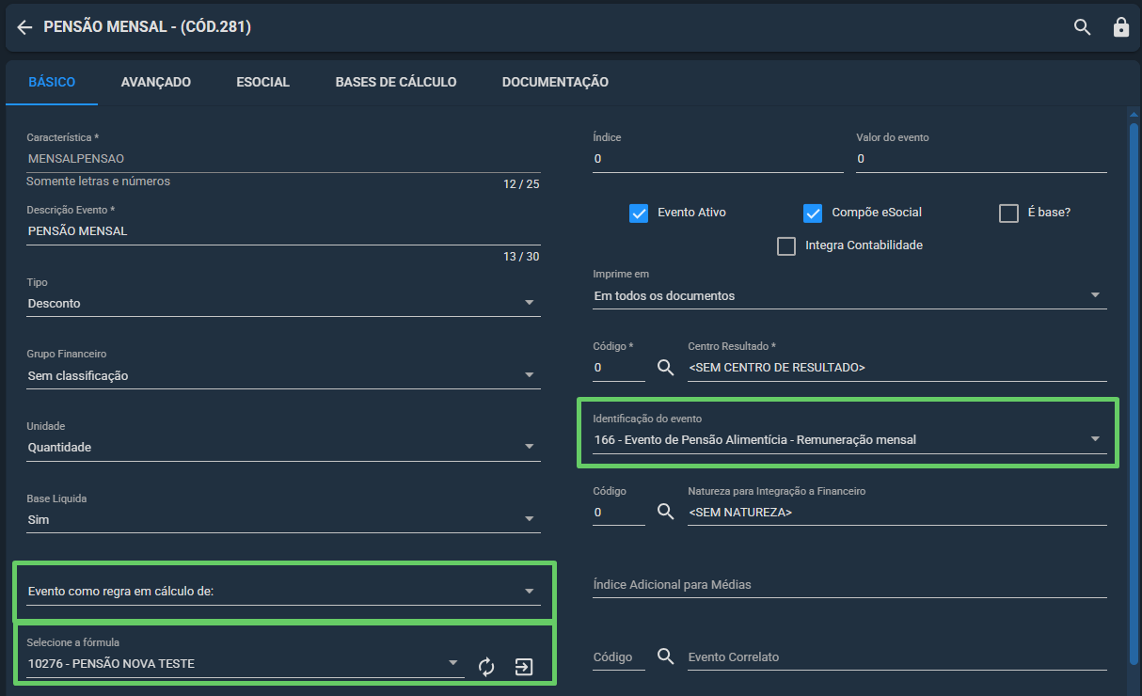The image size is (1142, 696).
Task: Uncheck the Evento Ativo checkbox
Action: 639,213
